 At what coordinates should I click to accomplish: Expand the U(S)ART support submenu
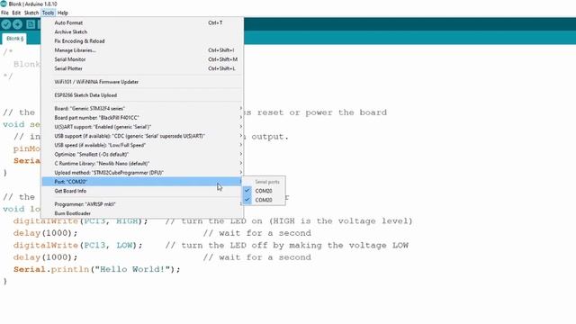(142, 127)
